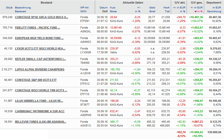Open LYXOR UCITS ETF MSCI WORLD link
Viewport: 224px width, 139px height.
pos(40,48)
